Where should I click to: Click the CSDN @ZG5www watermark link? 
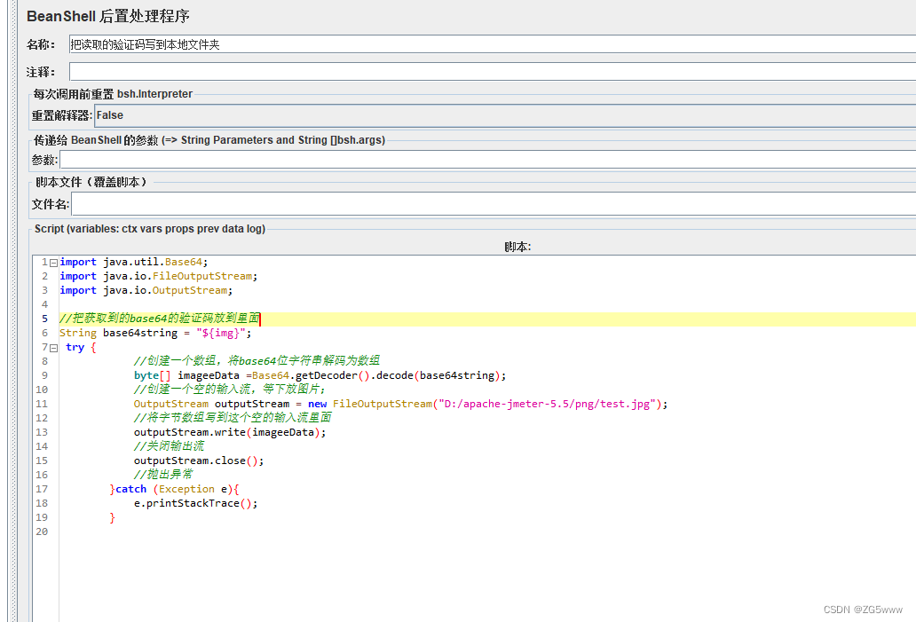pos(863,609)
